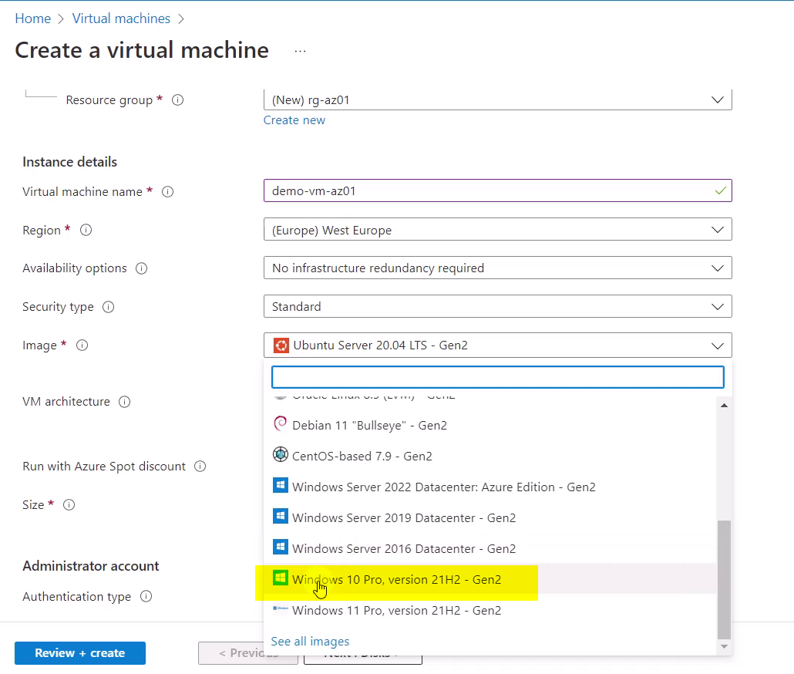This screenshot has width=794, height=674.
Task: Show info tooltip for Azure Spot discount
Action: click(200, 467)
